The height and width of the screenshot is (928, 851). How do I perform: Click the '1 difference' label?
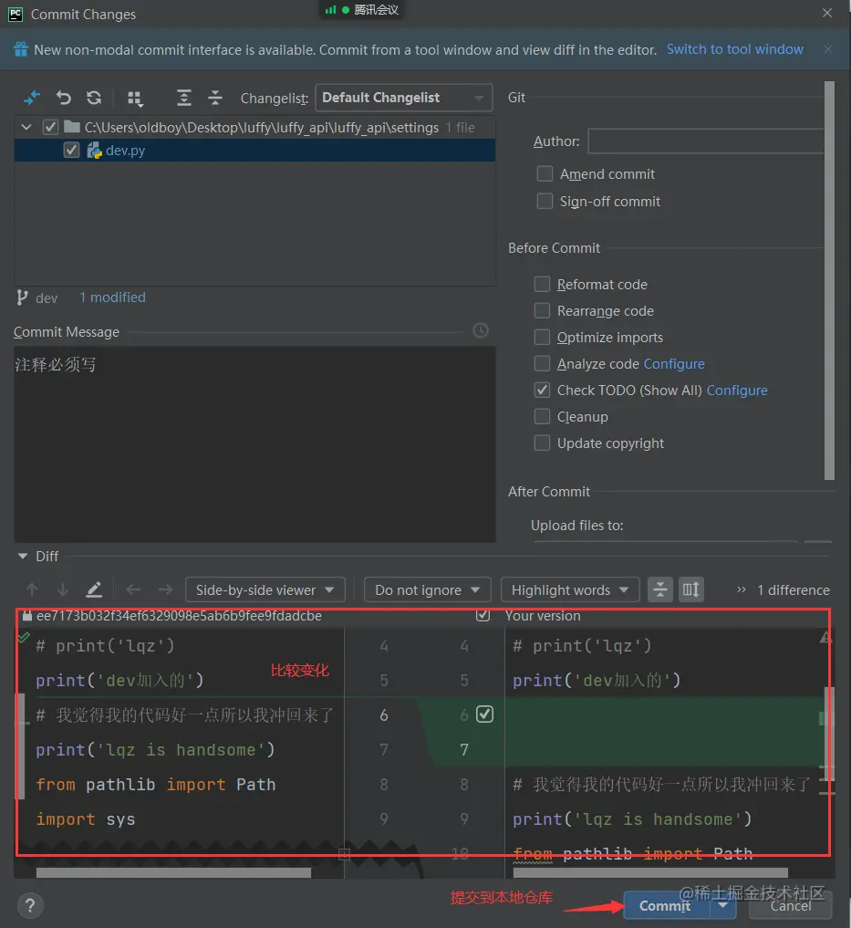pyautogui.click(x=793, y=589)
